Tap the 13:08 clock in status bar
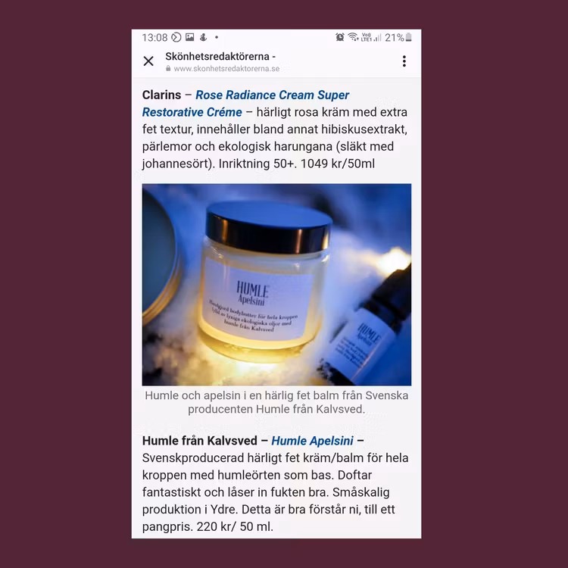The image size is (568, 568). (154, 37)
